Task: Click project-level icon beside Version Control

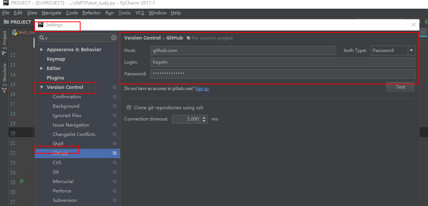Action: (115, 87)
